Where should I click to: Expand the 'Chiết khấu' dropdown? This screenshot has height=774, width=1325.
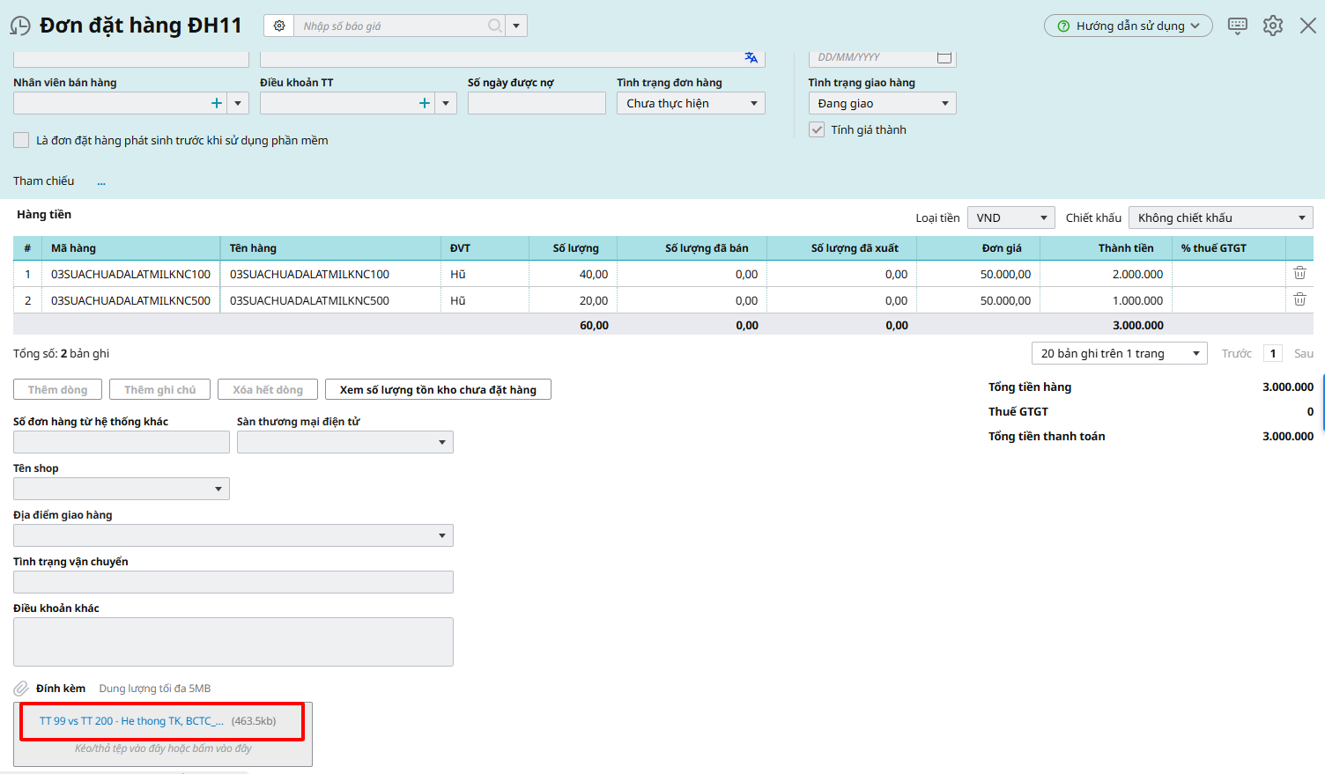[1220, 217]
